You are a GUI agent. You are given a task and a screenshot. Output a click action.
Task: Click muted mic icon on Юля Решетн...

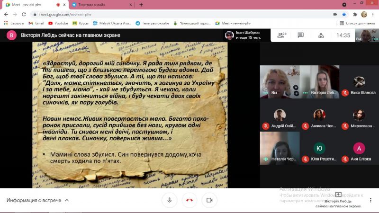(306, 159)
